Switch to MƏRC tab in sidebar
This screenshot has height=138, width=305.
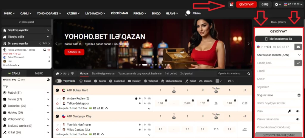39,74
